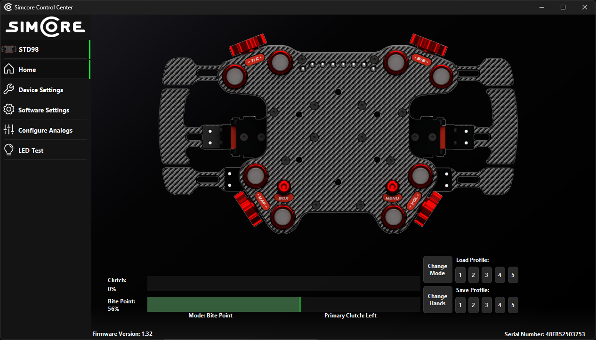Screen dimensions: 596x340
Task: Click the Firmware Version 1.32 text
Action: point(122,334)
